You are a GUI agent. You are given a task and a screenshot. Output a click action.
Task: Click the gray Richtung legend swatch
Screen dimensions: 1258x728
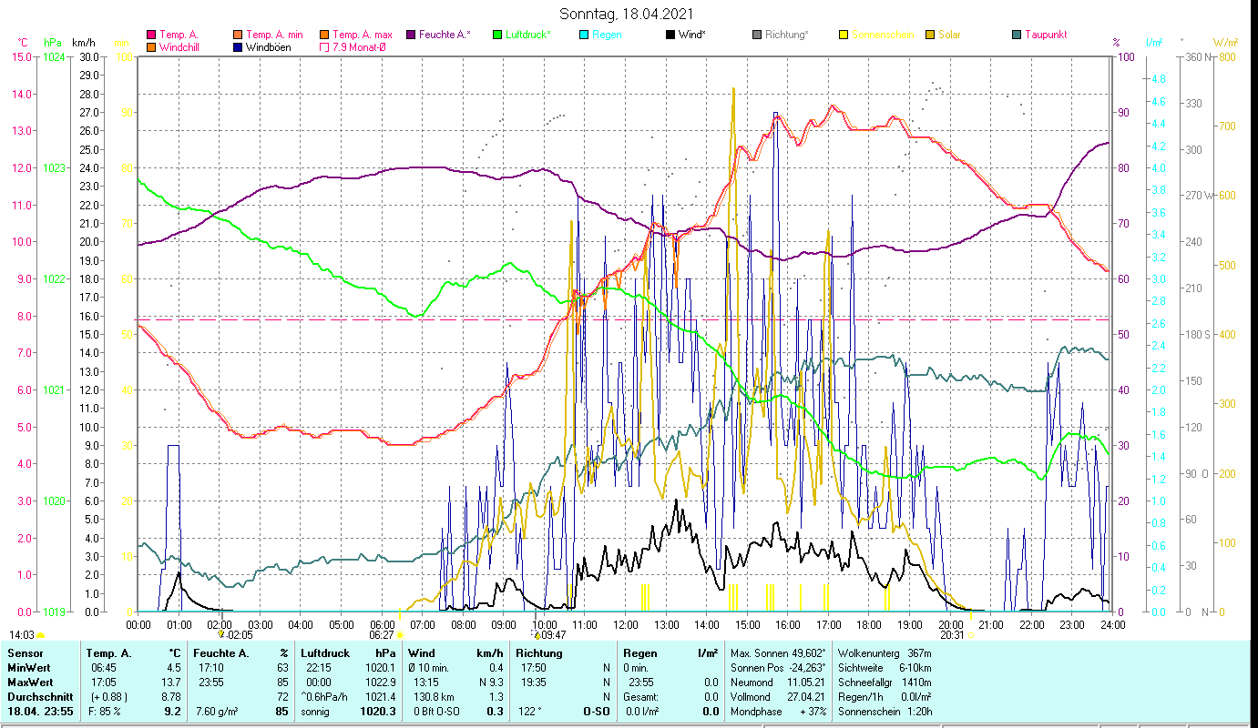coord(757,35)
